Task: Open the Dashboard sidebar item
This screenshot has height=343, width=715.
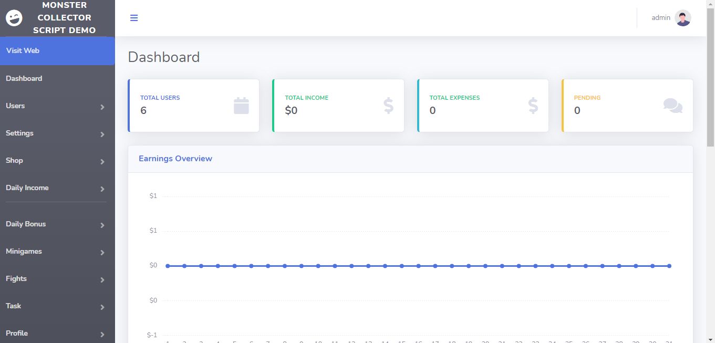Action: pyautogui.click(x=24, y=78)
